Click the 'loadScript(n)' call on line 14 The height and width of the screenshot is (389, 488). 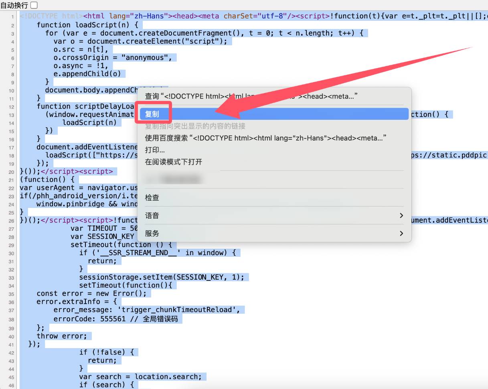89,122
